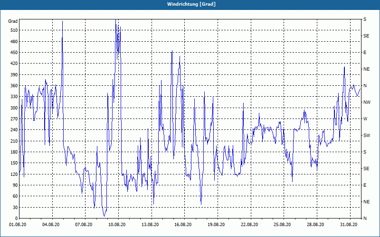Viewport: 380px width, 237px height.
Task: Select the date label 25.08.20
Action: pos(282,225)
